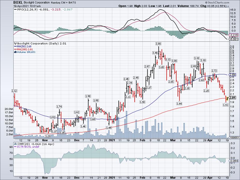The width and height of the screenshot is (240, 180).
Task: Click the 2.28 low price label
Action: [206, 91]
